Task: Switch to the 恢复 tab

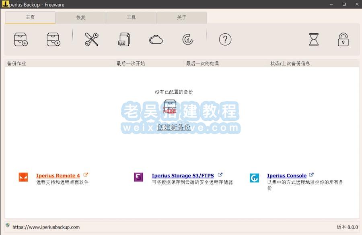Action: [x=81, y=18]
